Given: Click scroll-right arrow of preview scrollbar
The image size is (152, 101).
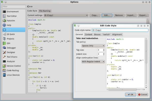Looking at the screenshot, I should click(x=144, y=90).
